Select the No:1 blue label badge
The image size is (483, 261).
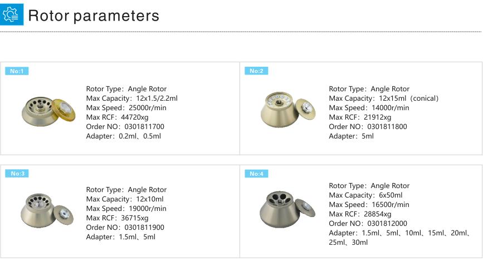pyautogui.click(x=17, y=71)
